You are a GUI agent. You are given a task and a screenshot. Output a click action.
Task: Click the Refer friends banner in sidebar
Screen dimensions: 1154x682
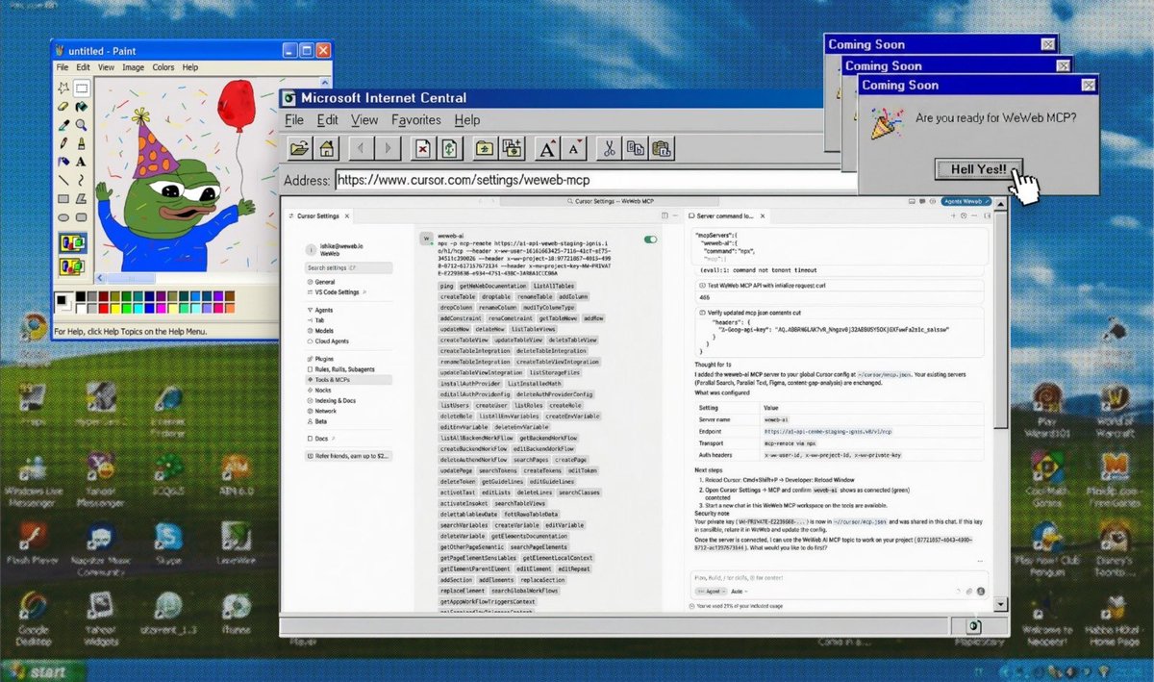347,455
